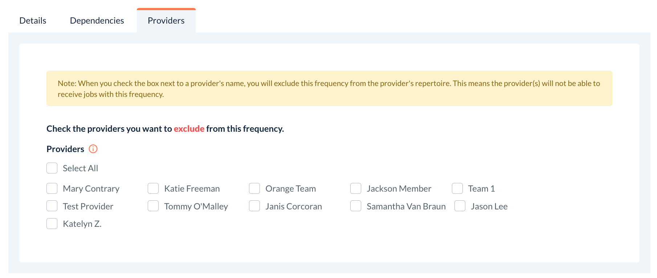Viewport: 657px width, 278px height.
Task: Toggle the Jason Lee checkbox
Action: click(460, 206)
